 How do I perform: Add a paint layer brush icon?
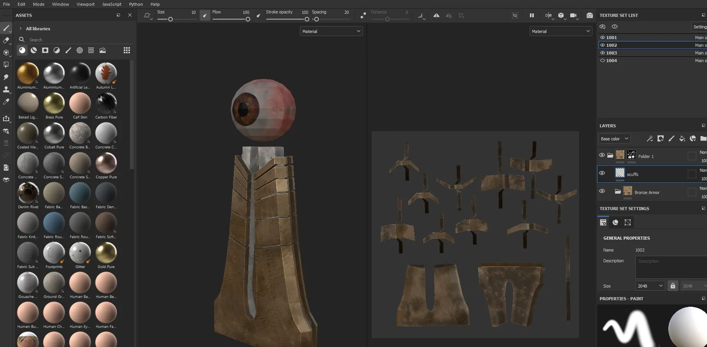click(x=671, y=138)
